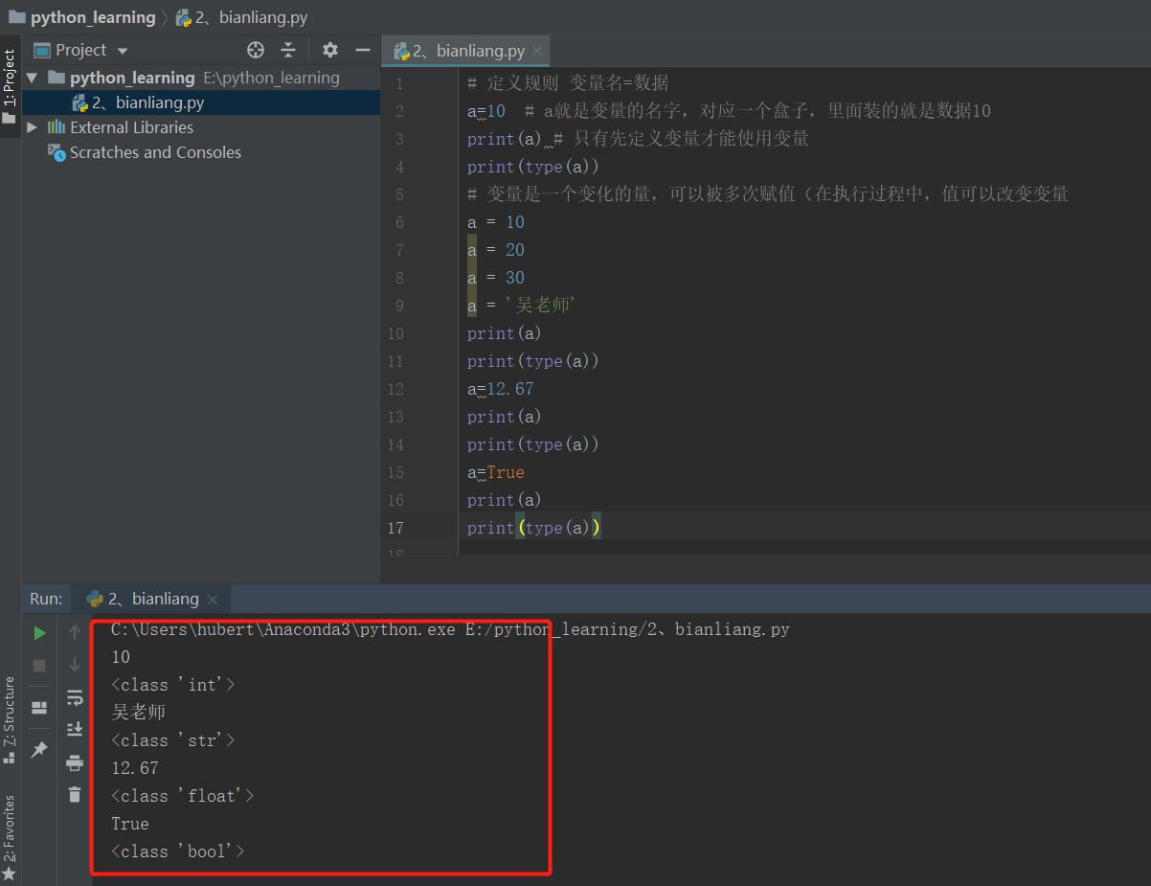
Task: Click the Scroll to End icon in the console
Action: 75,730
